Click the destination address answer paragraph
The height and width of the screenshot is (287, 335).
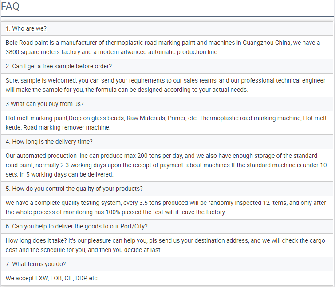click(x=163, y=240)
